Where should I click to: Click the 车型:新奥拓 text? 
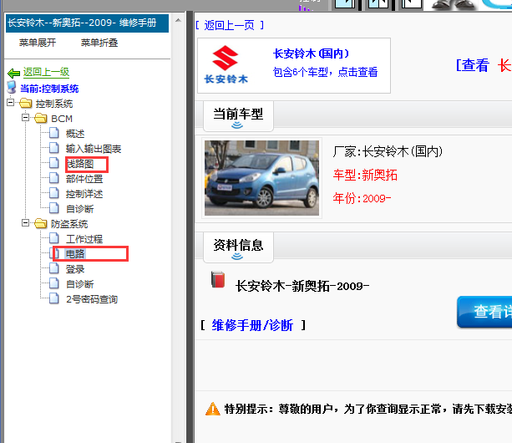365,175
